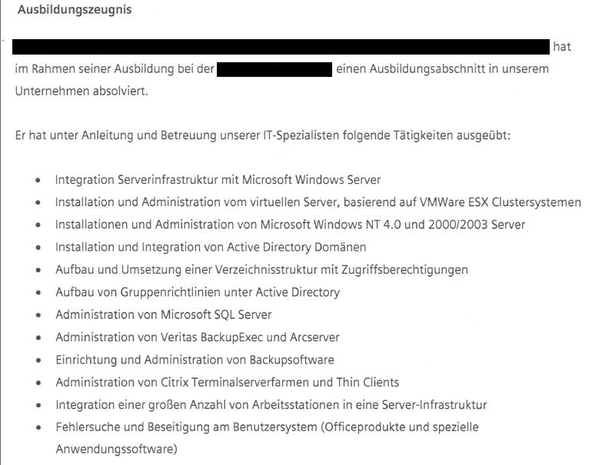The height and width of the screenshot is (465, 592).
Task: Click 'Integration Serverinfrastruktur mit Microsoft Windows Server' line
Action: click(218, 180)
